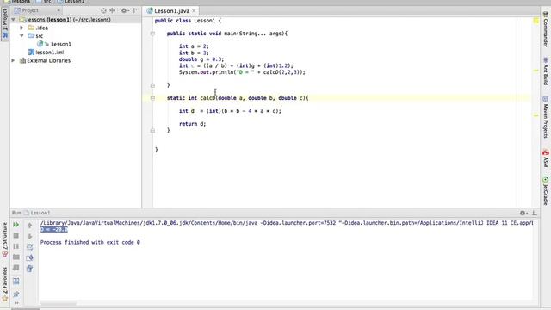Hide the Project panel icon

coord(135,10)
